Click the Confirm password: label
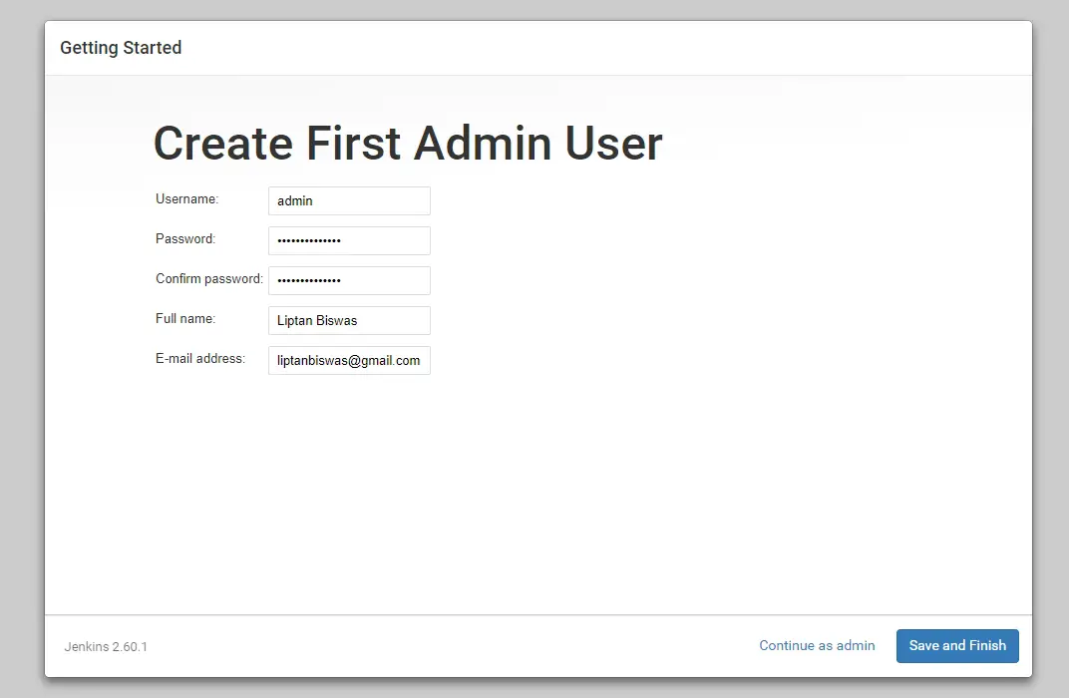 (209, 279)
